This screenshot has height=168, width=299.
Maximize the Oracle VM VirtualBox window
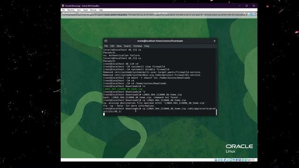247,6
